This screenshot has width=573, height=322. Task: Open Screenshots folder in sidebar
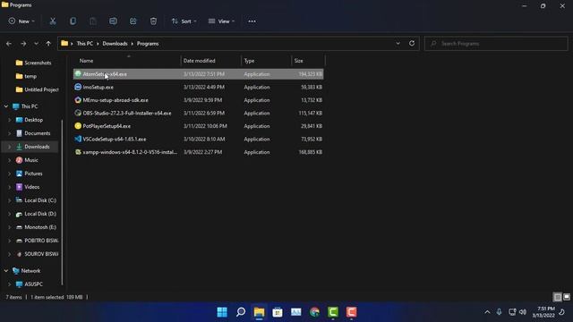coord(34,63)
